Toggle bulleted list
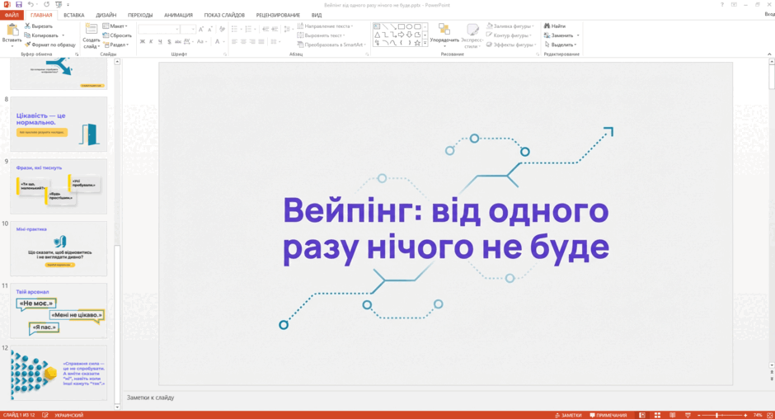775x419 pixels. click(236, 29)
